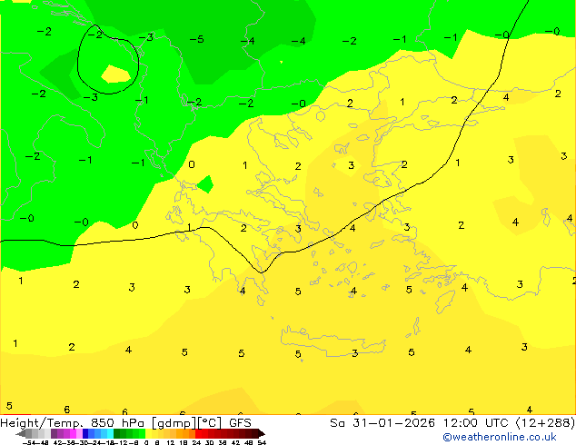Screen dimensions: 576x445
Task: Click the dark right arrow end of the scale
Action: tap(261, 434)
